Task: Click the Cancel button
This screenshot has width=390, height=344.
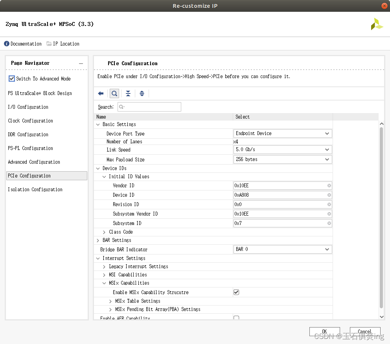Action: tap(365, 331)
